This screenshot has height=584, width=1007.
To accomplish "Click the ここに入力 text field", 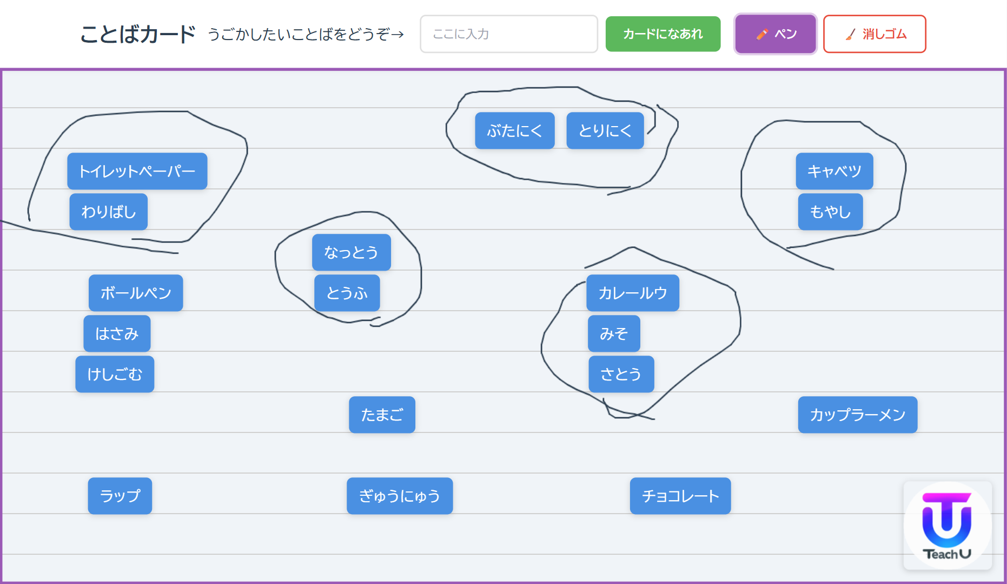I will tap(508, 34).
